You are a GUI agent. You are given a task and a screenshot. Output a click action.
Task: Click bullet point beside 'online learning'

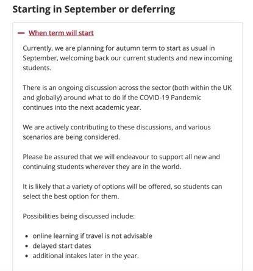pyautogui.click(x=27, y=236)
